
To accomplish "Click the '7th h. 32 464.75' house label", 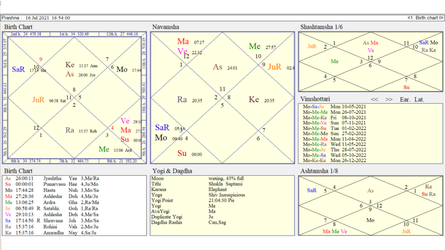I will pyautogui.click(x=74, y=161).
